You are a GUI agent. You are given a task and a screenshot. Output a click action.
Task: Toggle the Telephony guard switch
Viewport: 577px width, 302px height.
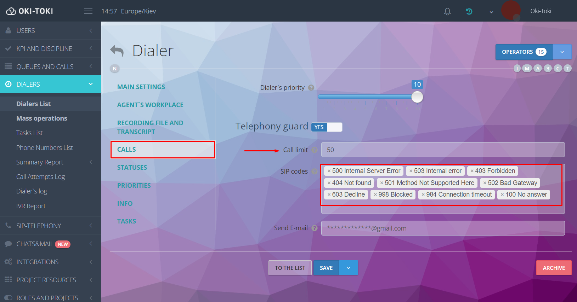pos(327,127)
